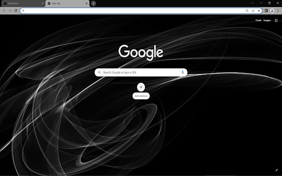Open the Gmail link

pos(258,20)
